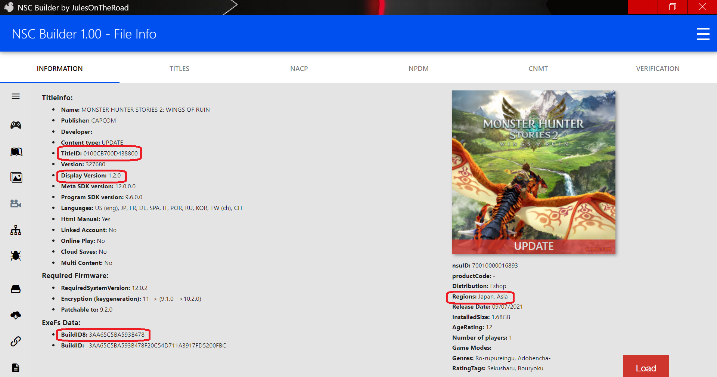Click the Encryption (keygeneration) line
Viewport: 717px width, 377px height.
coord(131,299)
